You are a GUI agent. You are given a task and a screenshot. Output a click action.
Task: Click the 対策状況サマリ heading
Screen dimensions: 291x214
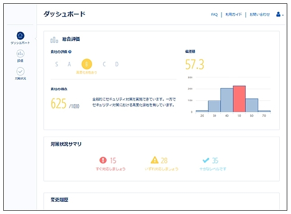tap(66, 144)
